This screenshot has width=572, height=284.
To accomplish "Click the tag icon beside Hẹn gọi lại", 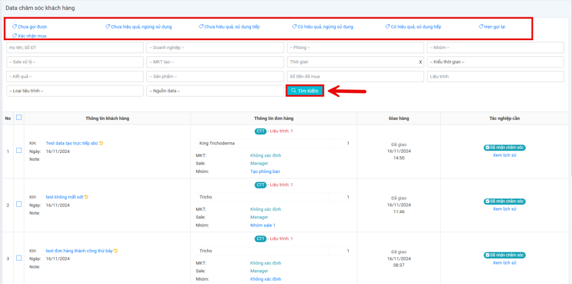I will (481, 26).
